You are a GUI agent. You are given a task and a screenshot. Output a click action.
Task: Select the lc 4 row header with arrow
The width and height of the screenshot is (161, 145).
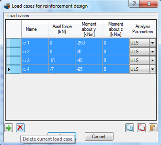[x=14, y=69]
